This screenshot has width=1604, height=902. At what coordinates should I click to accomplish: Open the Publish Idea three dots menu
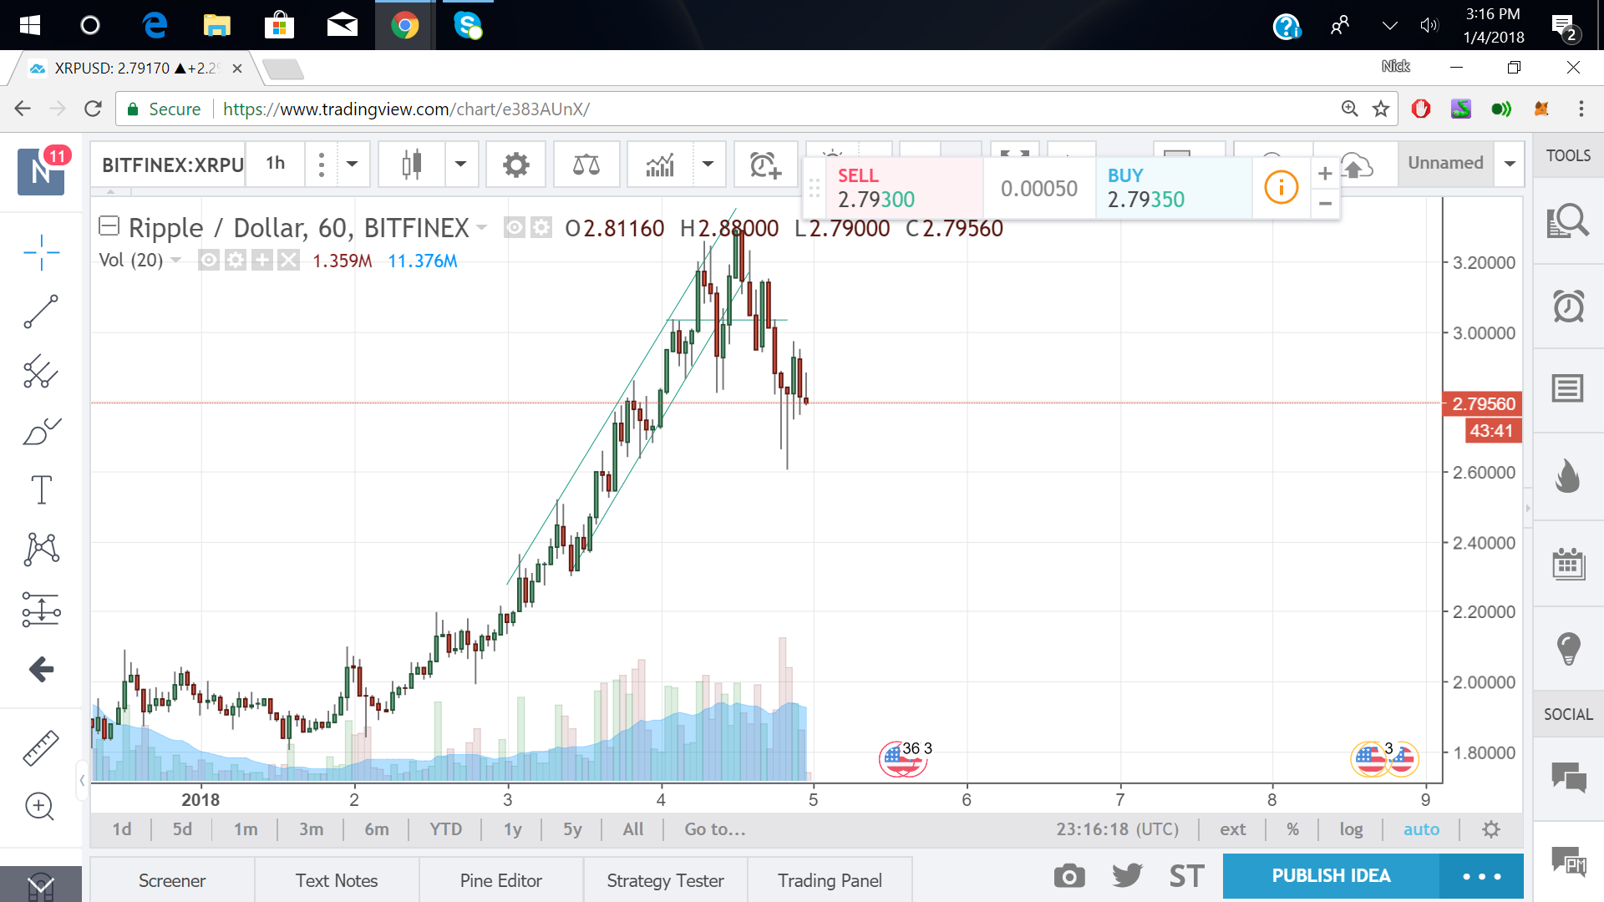coord(1481,876)
